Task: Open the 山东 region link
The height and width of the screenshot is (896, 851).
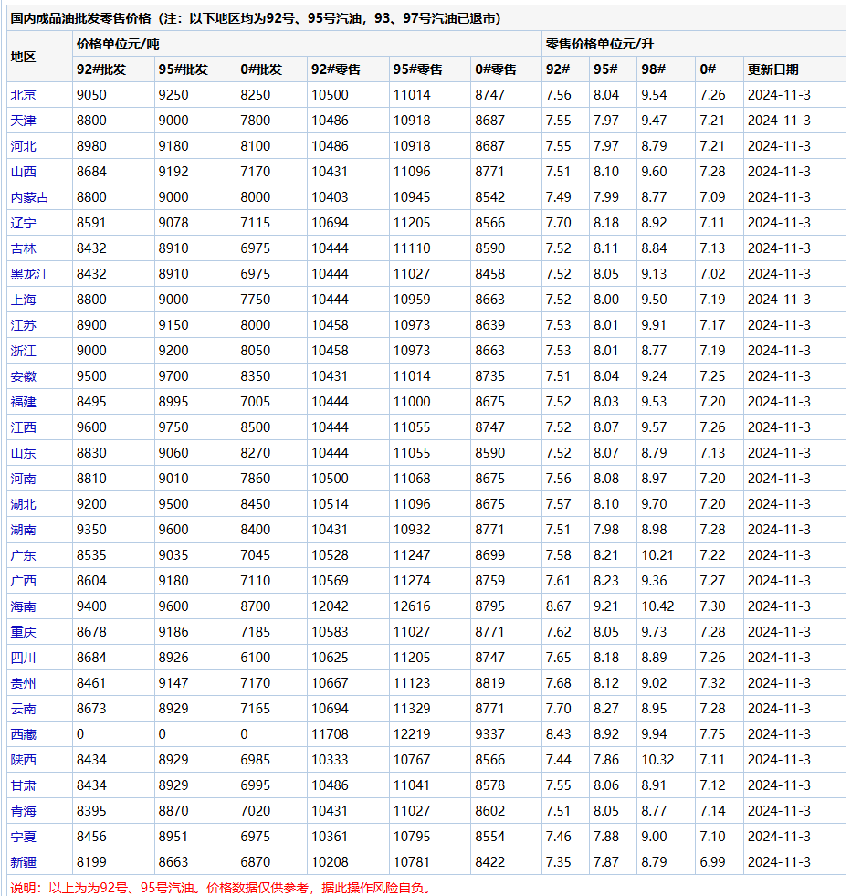Action: pyautogui.click(x=23, y=453)
